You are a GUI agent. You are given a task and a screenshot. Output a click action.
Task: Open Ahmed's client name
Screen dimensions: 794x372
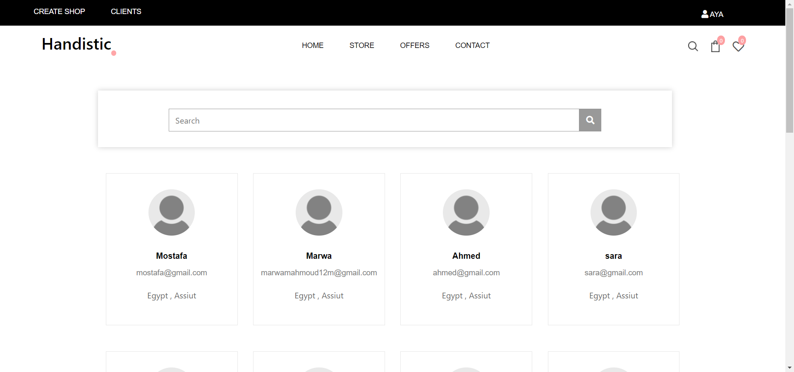tap(466, 256)
